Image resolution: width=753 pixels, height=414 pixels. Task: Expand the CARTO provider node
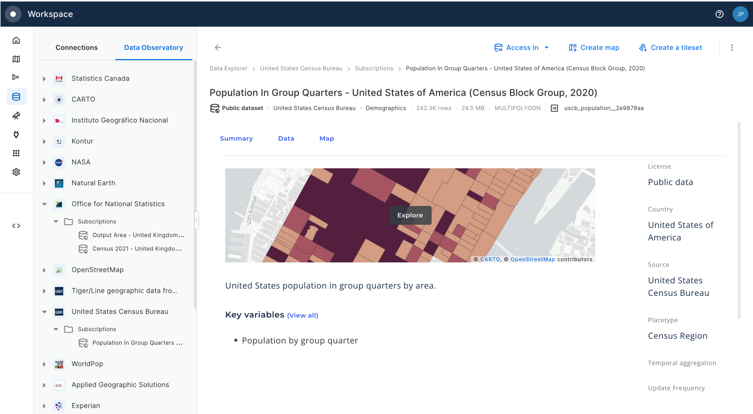44,99
